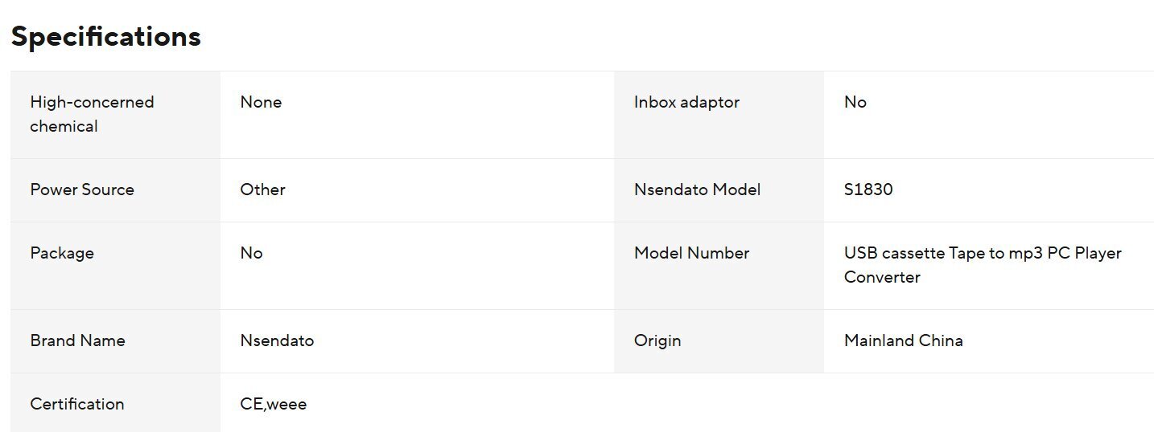
Task: Click the Nsendato brand name value
Action: click(277, 340)
